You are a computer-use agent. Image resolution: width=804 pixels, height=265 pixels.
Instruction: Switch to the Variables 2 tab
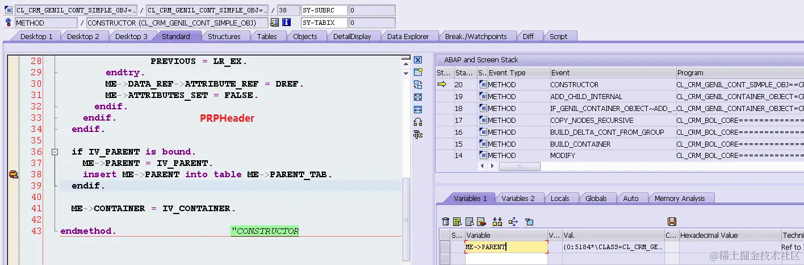pyautogui.click(x=518, y=198)
